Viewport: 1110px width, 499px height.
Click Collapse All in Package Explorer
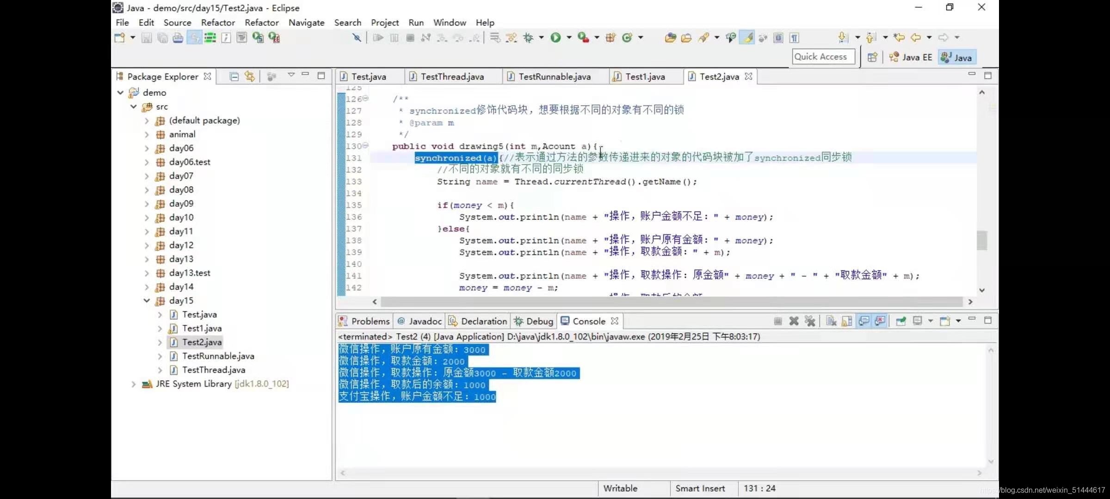pyautogui.click(x=234, y=77)
